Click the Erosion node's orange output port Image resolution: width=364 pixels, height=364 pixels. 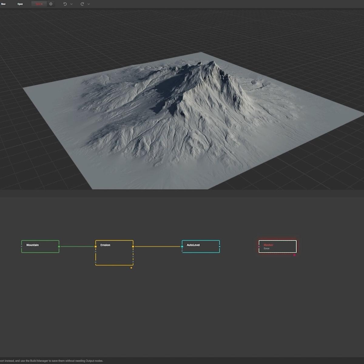tap(133, 247)
